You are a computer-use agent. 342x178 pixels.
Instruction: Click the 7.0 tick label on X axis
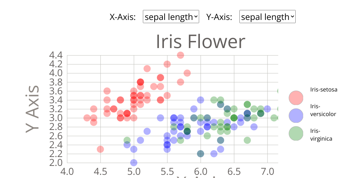point(267,171)
